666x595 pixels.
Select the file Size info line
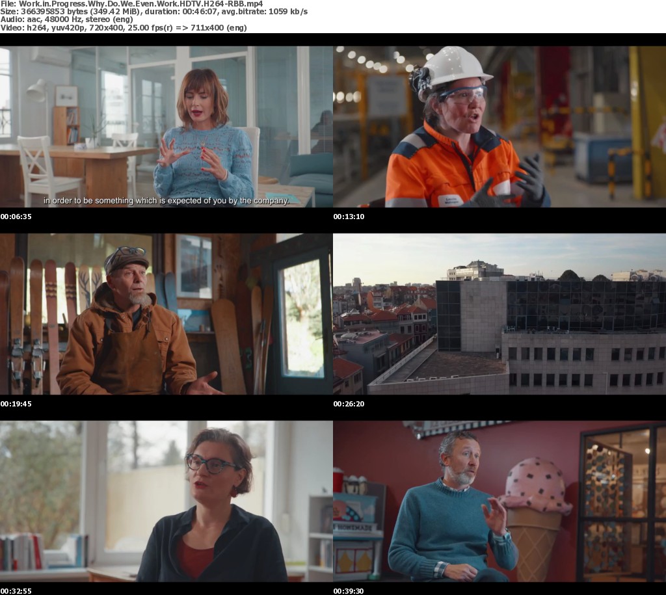point(154,12)
